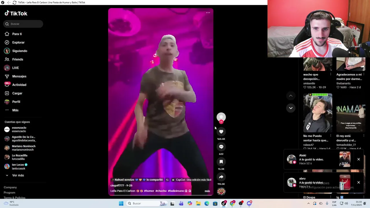Open the Aleki notification video thumbnail
The width and height of the screenshot is (370, 208).
345,159
